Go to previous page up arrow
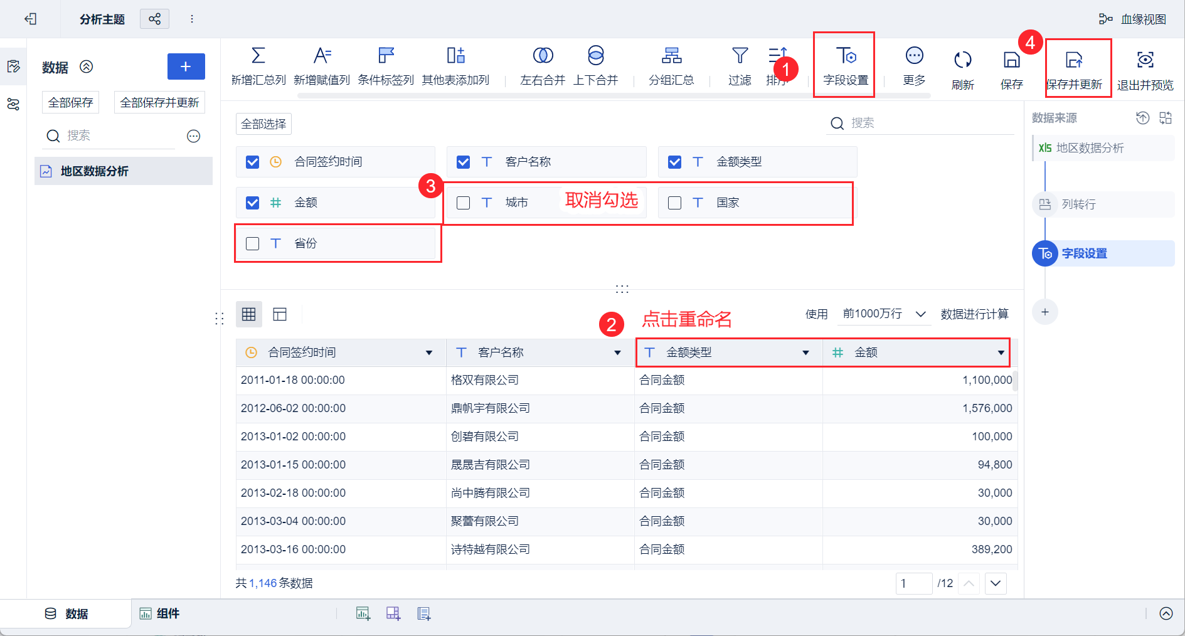Viewport: 1185px width, 636px height. 969,583
